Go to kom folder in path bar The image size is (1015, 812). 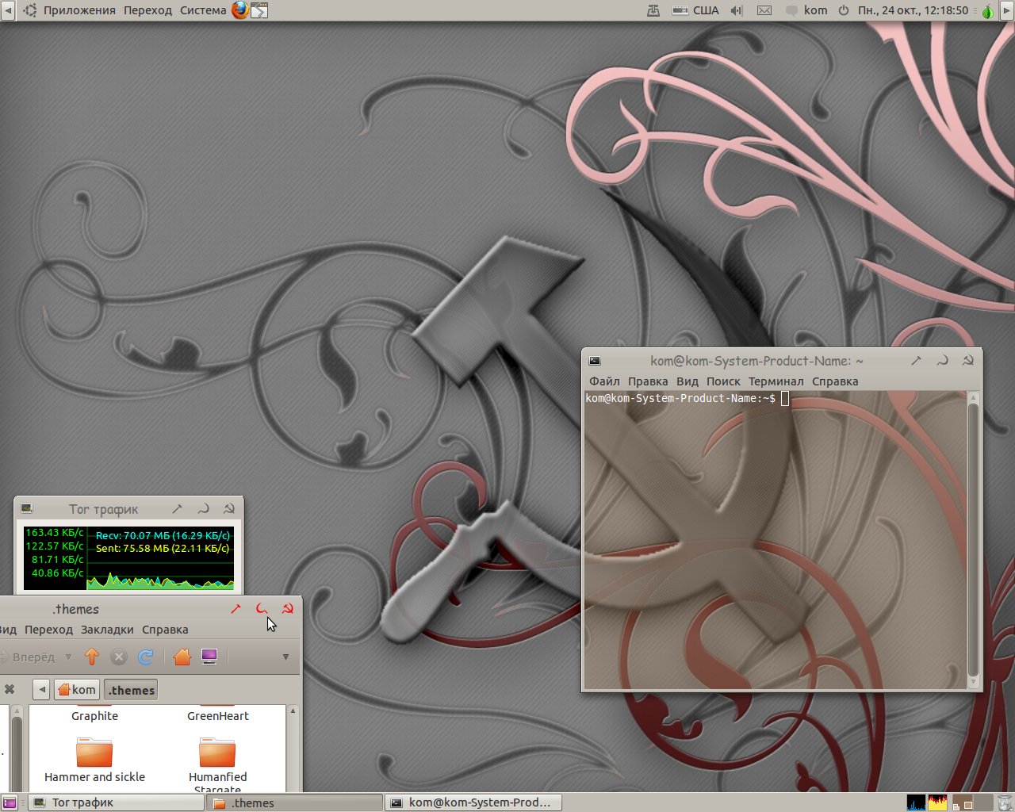(x=77, y=690)
